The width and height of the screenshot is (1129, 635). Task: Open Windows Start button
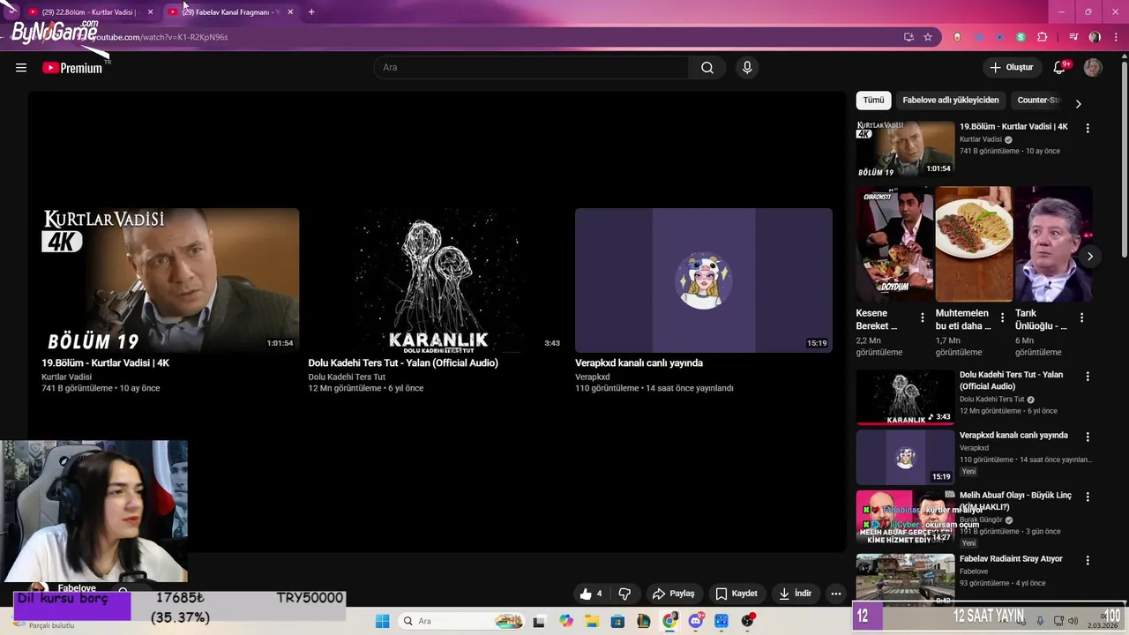pos(382,621)
